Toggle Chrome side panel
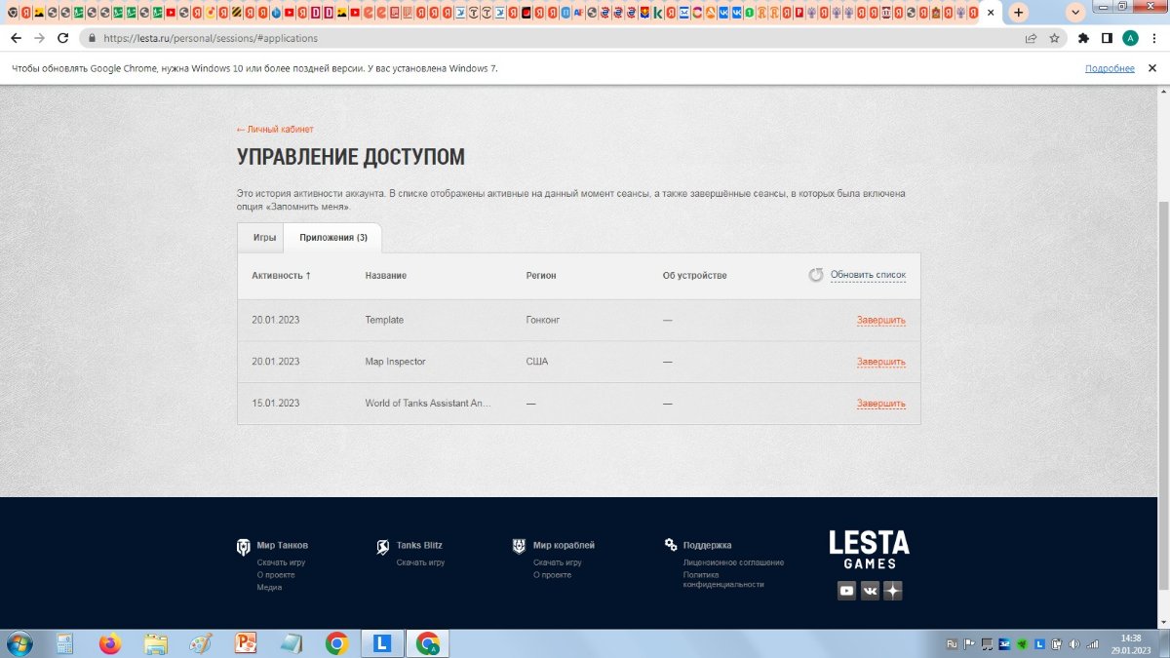1170x658 pixels. 1107,38
